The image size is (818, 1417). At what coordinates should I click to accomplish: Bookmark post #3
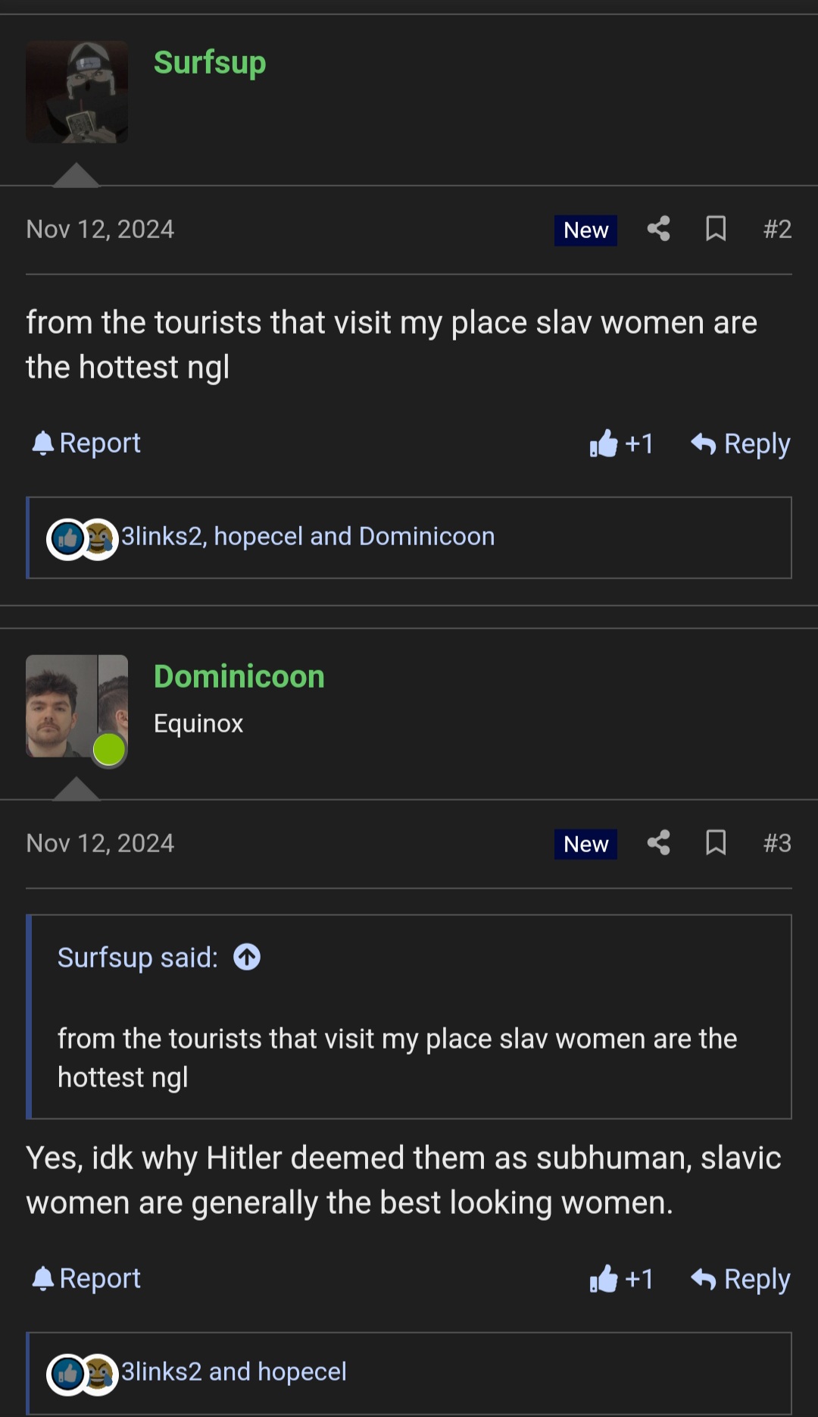click(716, 843)
